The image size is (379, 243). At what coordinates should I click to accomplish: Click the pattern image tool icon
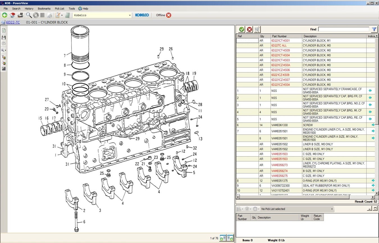[x=4, y=68]
